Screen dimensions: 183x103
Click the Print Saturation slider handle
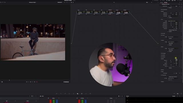(x=174, y=29)
